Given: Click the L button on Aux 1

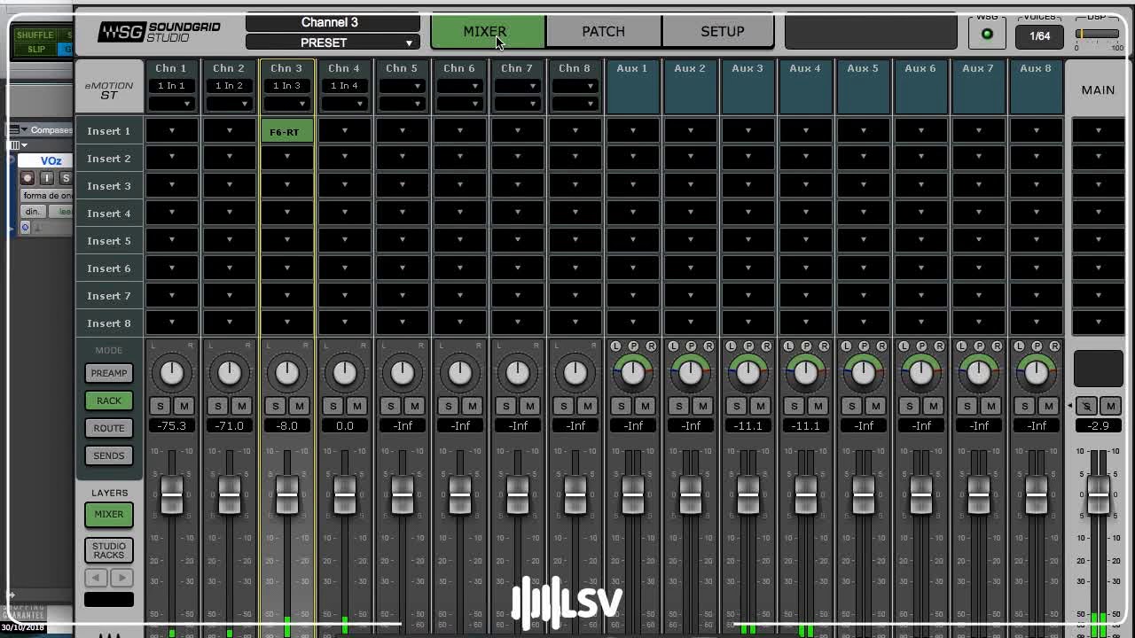Looking at the screenshot, I should point(616,346).
